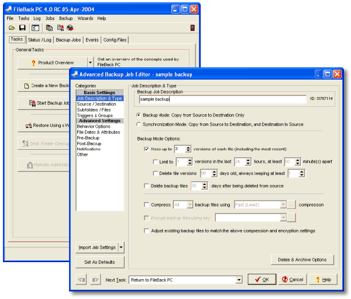Screen dimensions: 351x299
Task: Click the run backup job toolbar icon
Action: [60, 28]
